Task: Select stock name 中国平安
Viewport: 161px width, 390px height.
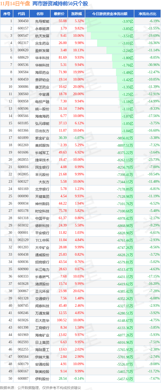Action: [x=42, y=218]
